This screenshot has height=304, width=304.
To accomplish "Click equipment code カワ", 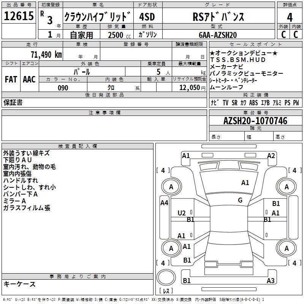I will (x=243, y=103).
